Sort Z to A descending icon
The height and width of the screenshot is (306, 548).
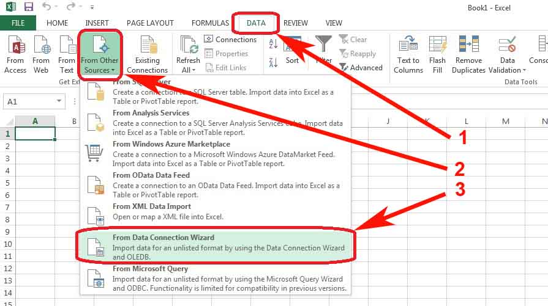273,63
